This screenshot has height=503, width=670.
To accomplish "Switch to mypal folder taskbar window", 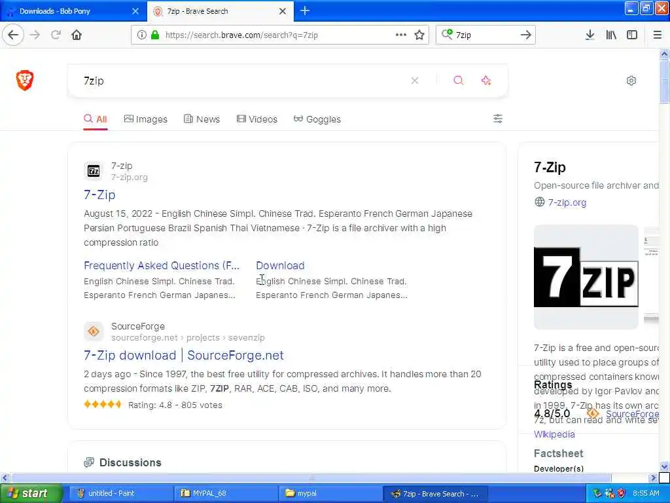I will click(330, 493).
